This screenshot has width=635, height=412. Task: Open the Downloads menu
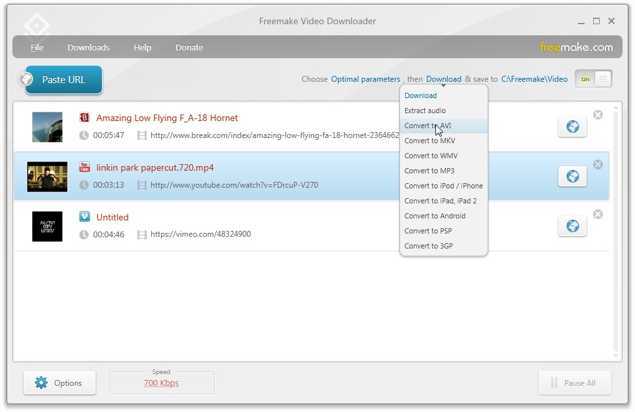[x=88, y=47]
